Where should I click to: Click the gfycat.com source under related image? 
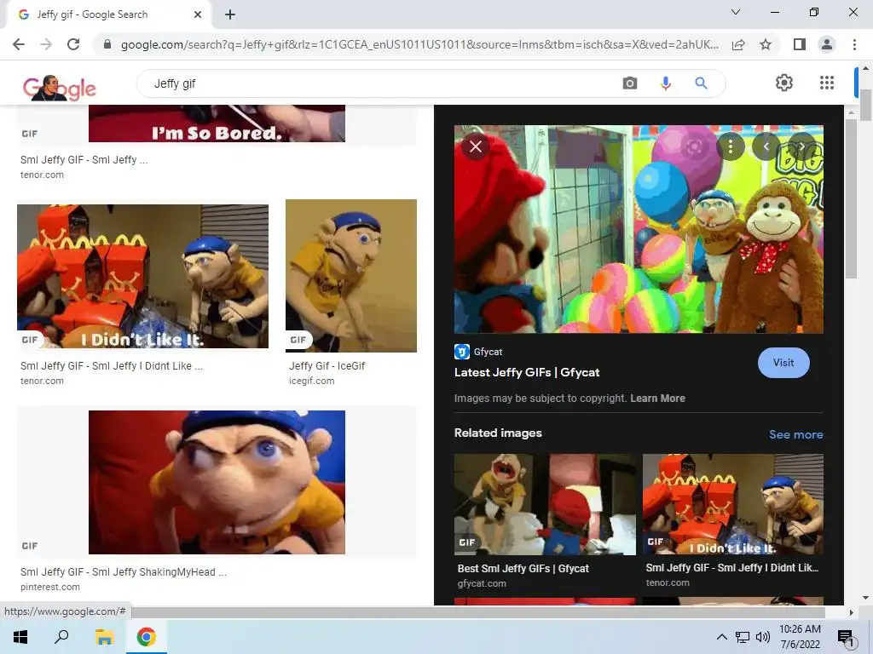point(482,583)
